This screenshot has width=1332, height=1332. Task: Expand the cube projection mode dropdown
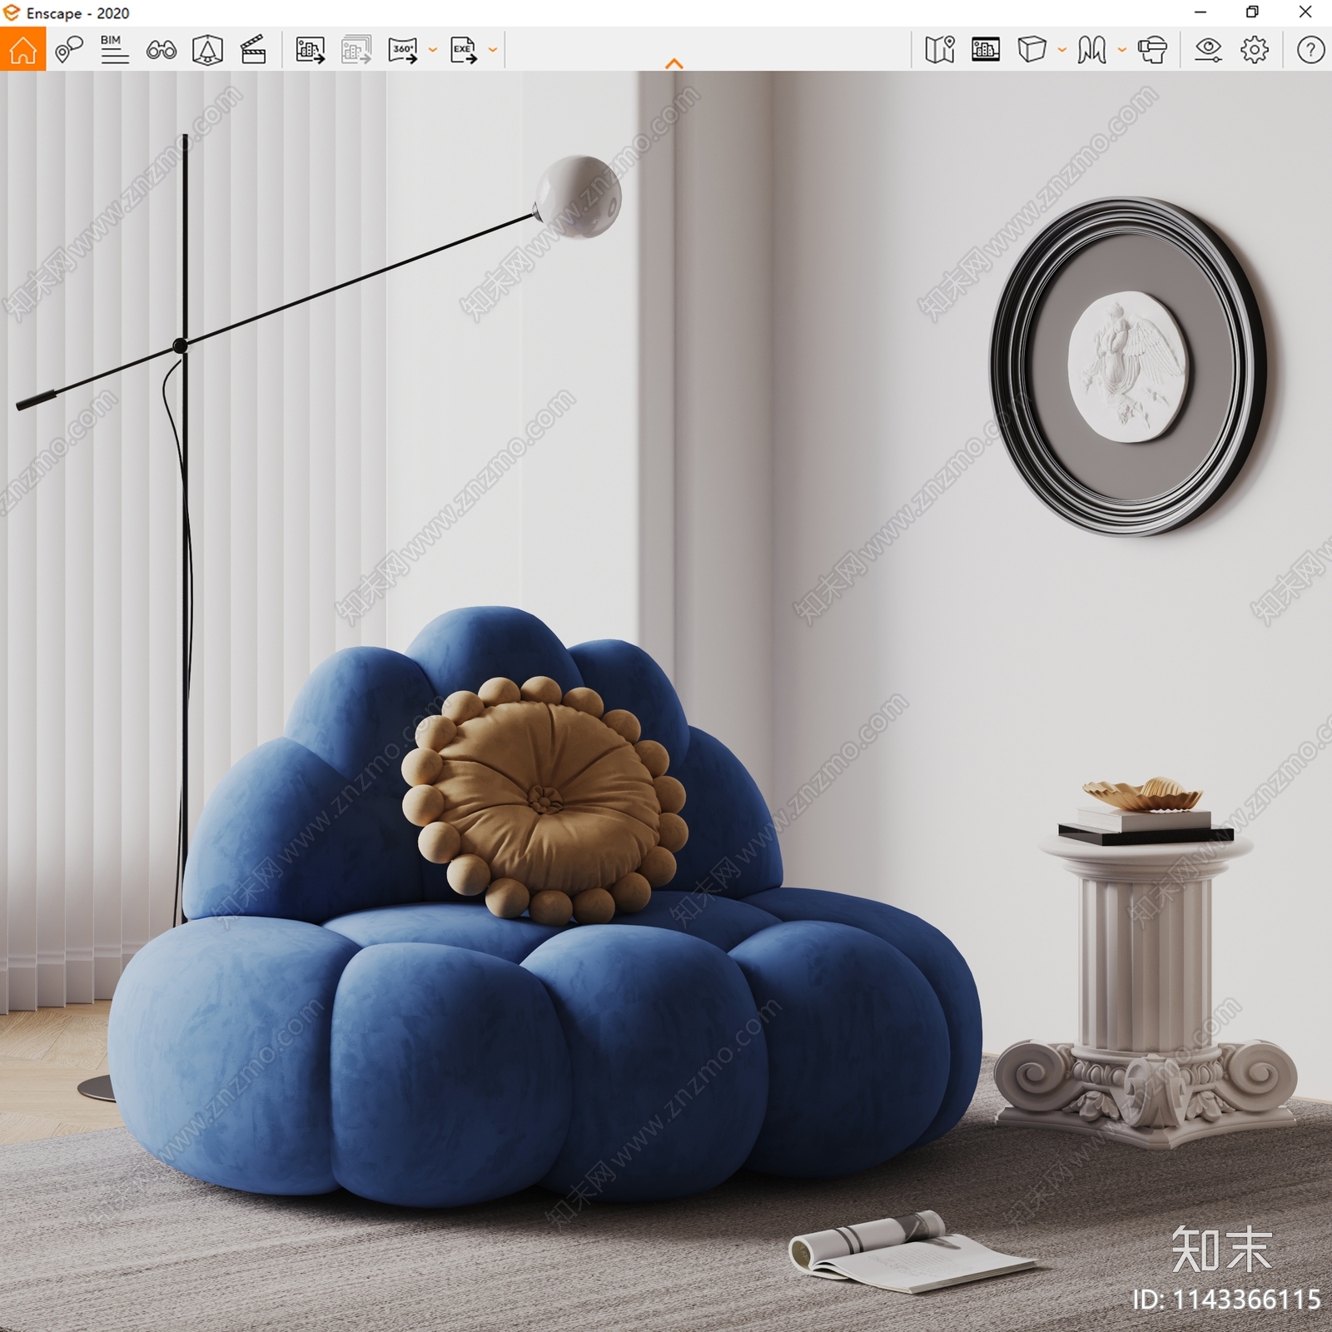click(x=1062, y=50)
